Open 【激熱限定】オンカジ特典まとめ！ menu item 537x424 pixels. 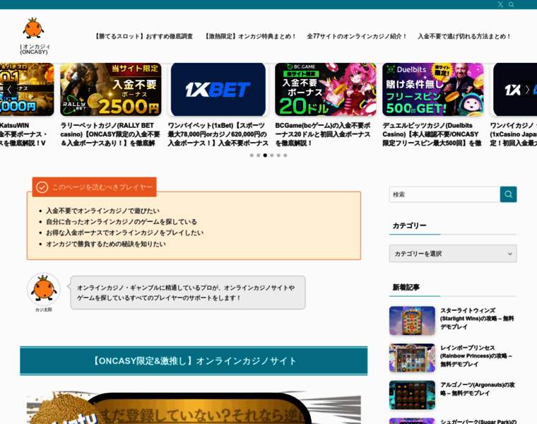(250, 36)
